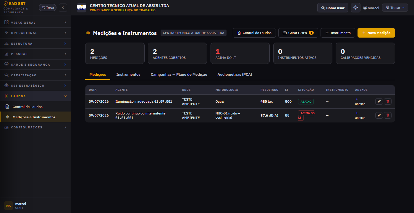Image resolution: width=414 pixels, height=213 pixels.
Task: Edit the Iluminação inadequada measurement with pencil icon
Action: coord(379,101)
